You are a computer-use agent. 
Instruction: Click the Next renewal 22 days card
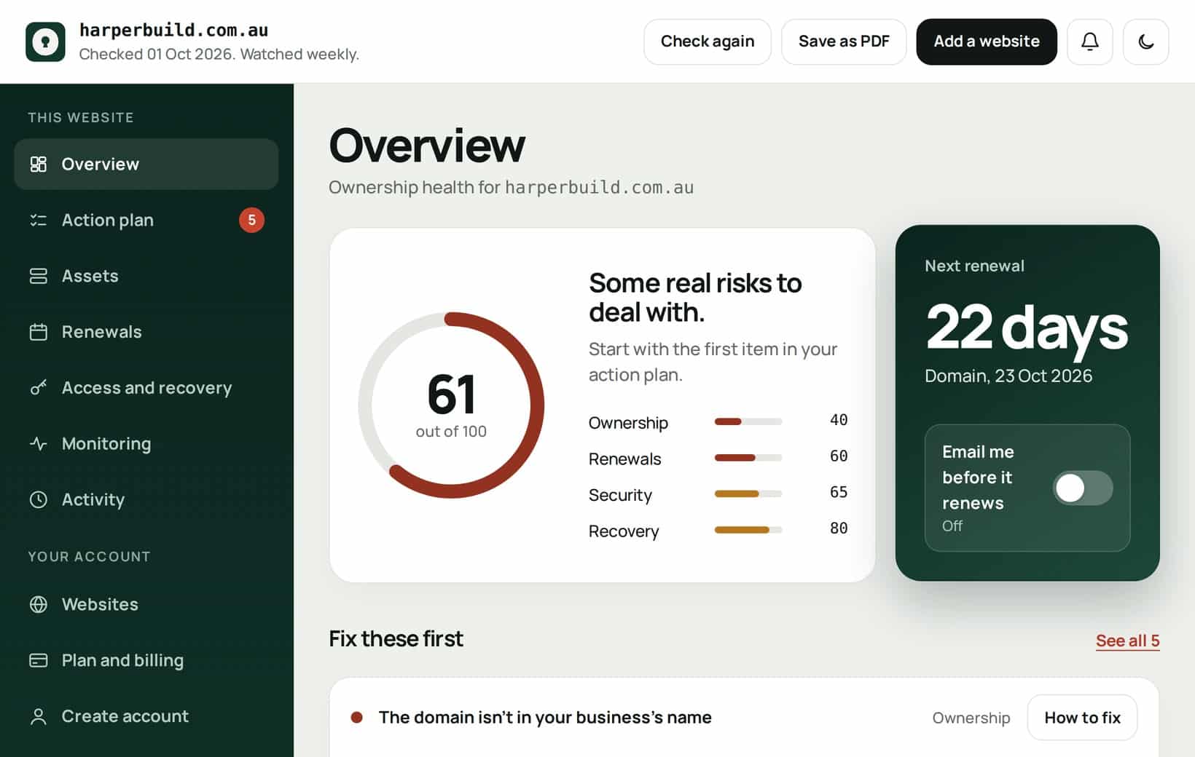click(1027, 403)
